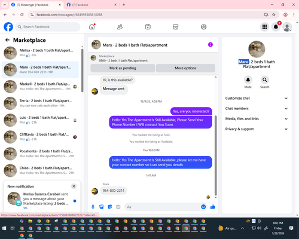Click the conversation list scrollbar
This screenshot has height=239, width=299.
pyautogui.click(x=82, y=71)
